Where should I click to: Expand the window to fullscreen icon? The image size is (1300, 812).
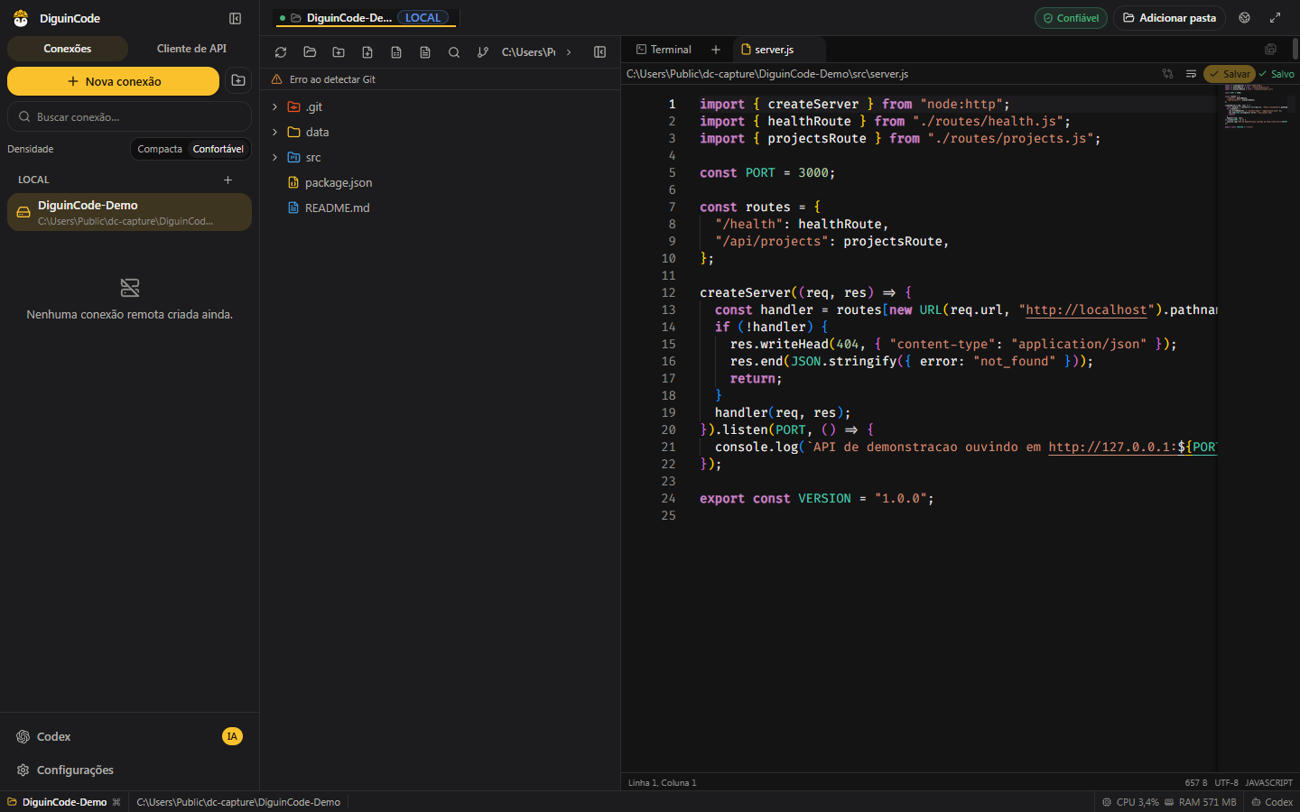[x=1275, y=18]
